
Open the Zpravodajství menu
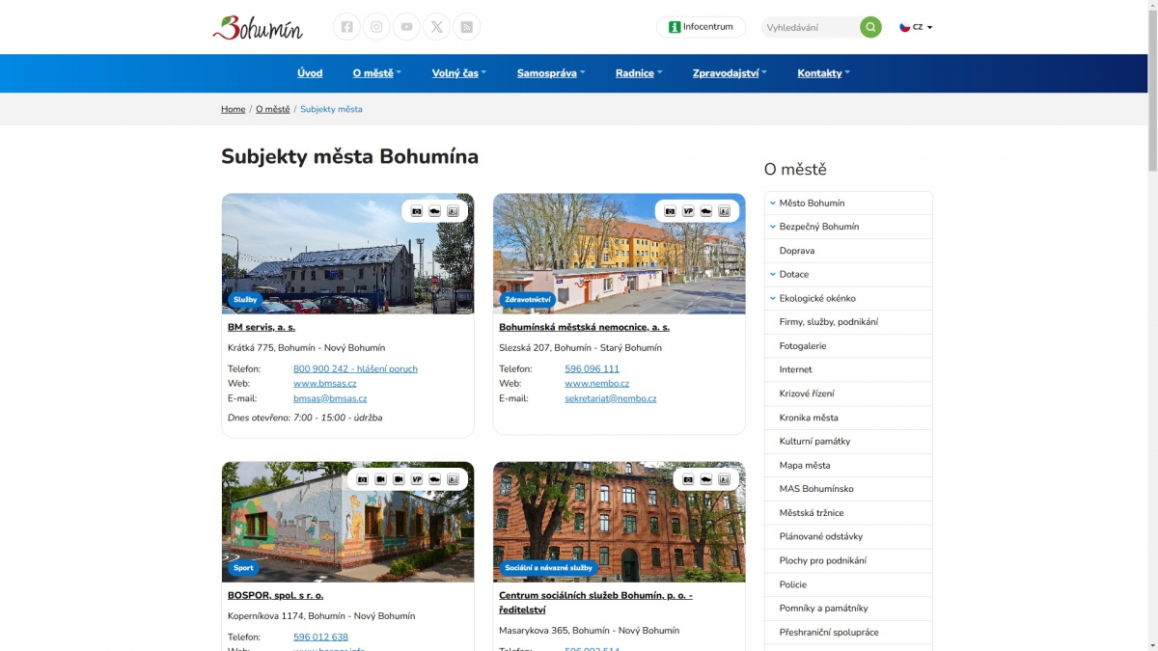tap(730, 73)
